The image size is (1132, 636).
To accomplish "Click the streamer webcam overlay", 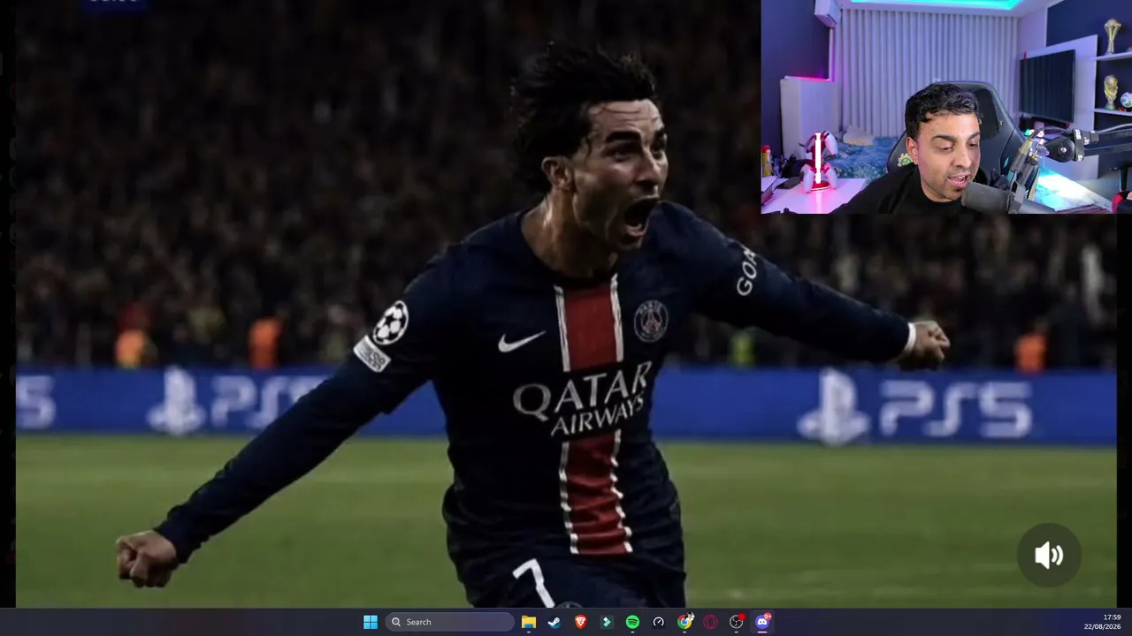I will click(946, 107).
